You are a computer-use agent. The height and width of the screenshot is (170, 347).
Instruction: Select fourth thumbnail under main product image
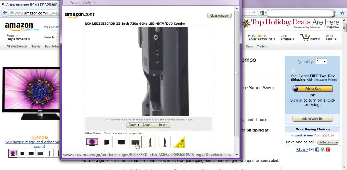pos(40,153)
